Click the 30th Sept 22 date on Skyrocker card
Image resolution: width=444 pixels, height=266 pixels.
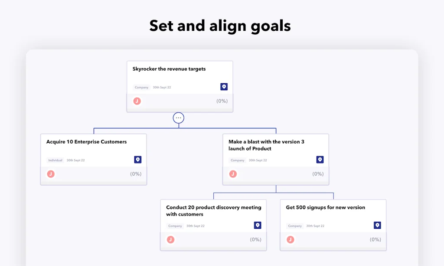[x=162, y=87]
